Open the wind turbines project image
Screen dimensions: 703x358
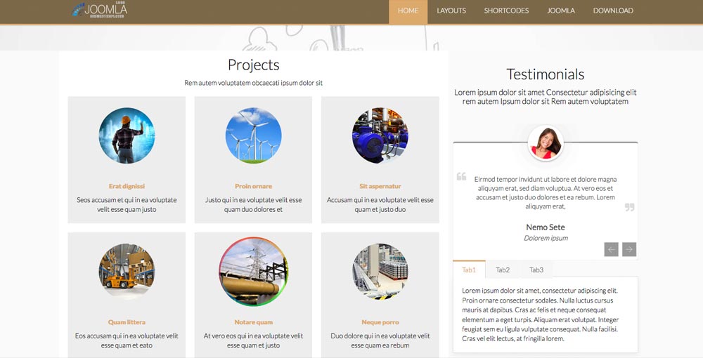pyautogui.click(x=253, y=136)
